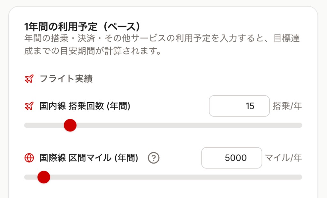Focus the 国際線 区間マイル input showing 5000
Screen dimensions: 327x198
(232, 158)
